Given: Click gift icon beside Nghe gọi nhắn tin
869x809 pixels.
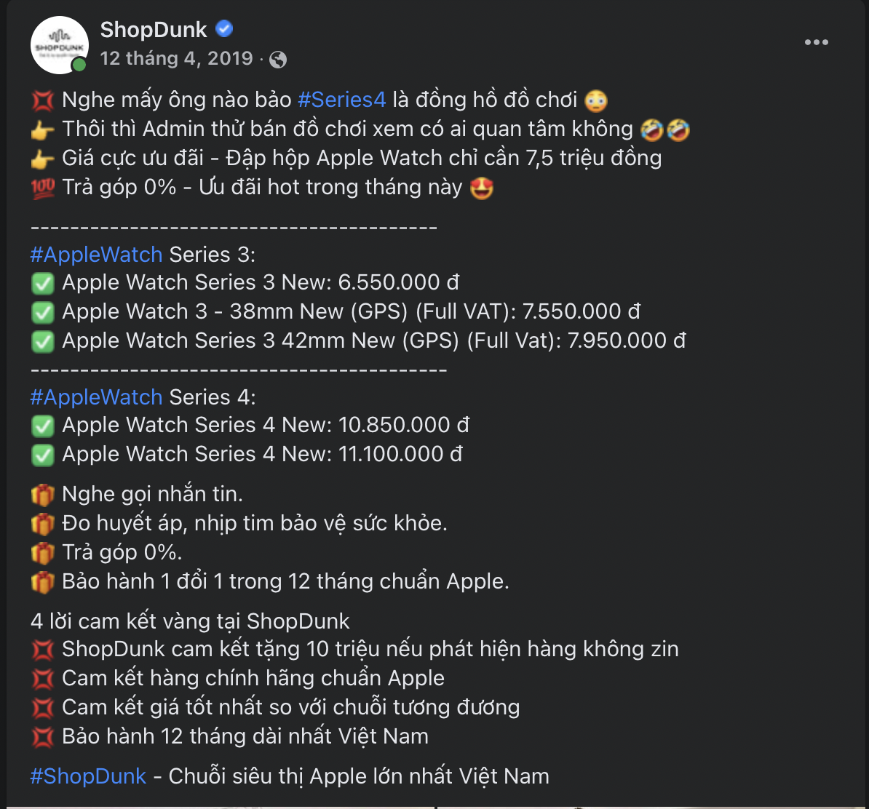Looking at the screenshot, I should click(43, 495).
